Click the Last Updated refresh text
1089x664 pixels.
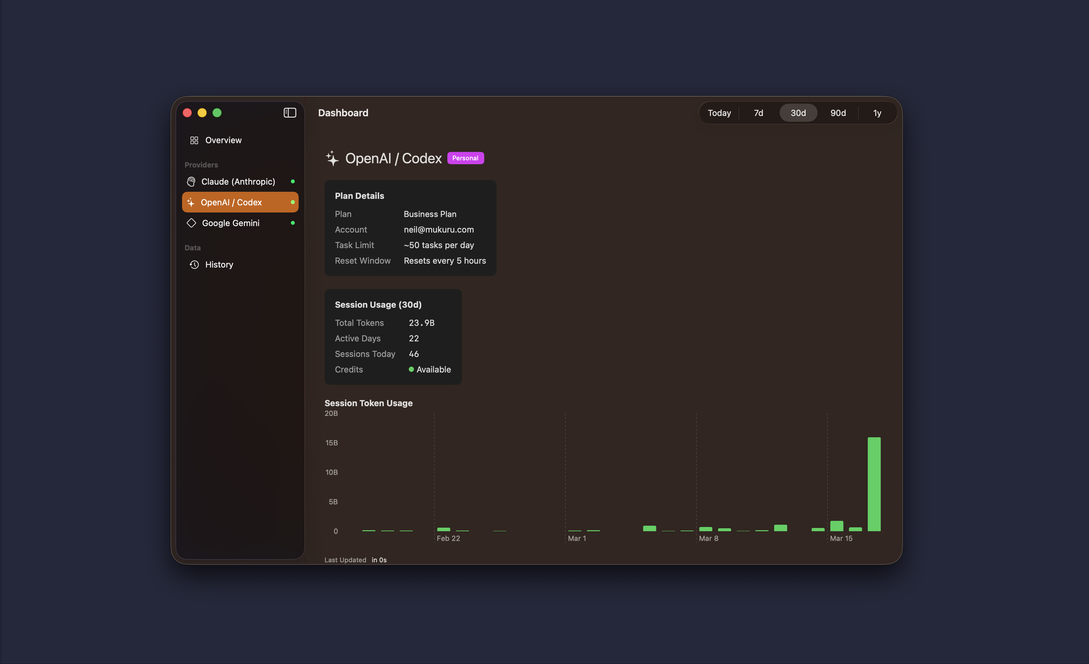[346, 560]
